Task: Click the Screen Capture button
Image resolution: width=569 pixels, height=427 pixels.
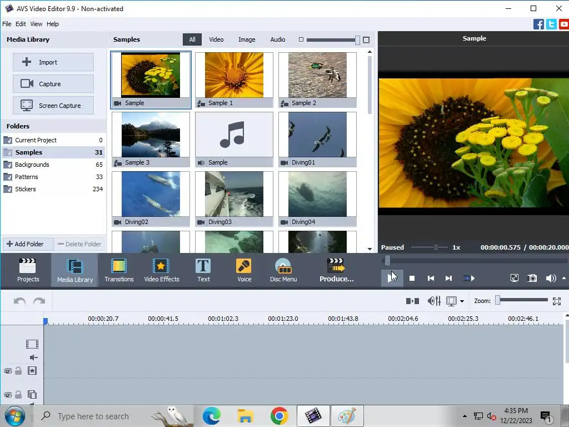Action: [x=53, y=106]
